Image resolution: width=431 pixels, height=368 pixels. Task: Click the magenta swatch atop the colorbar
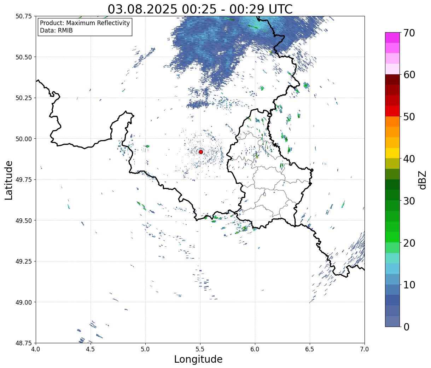pyautogui.click(x=392, y=38)
